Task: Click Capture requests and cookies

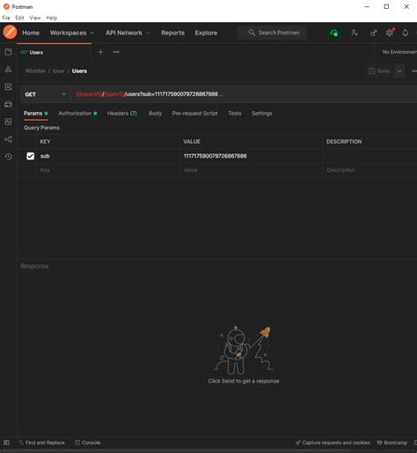Action: [x=333, y=442]
